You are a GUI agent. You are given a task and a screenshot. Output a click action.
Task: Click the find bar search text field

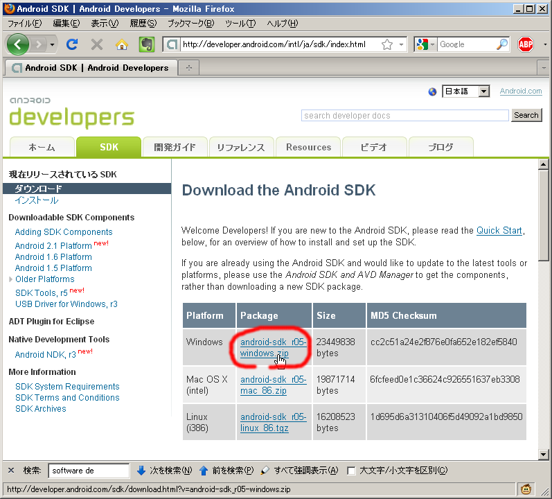pyautogui.click(x=89, y=471)
